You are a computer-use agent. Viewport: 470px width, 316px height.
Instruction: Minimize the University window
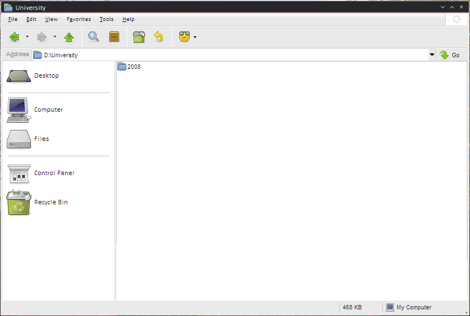(442, 7)
